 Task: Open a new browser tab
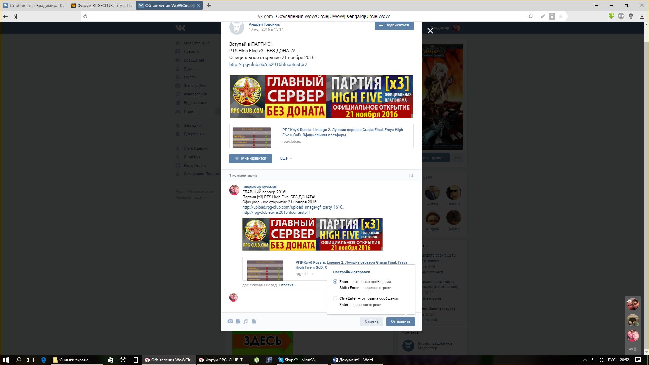click(209, 5)
